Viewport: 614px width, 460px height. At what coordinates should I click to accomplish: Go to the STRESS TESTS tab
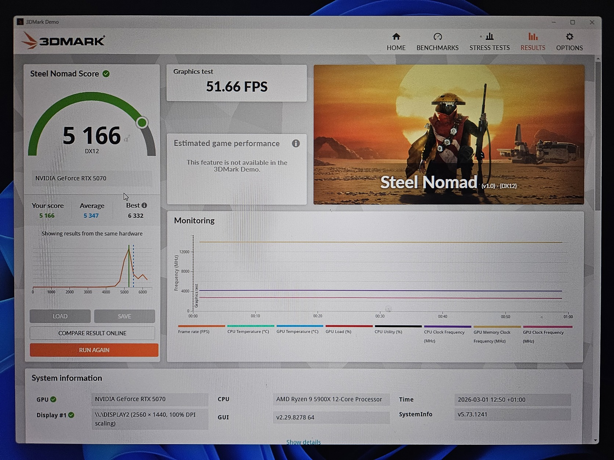tap(490, 42)
